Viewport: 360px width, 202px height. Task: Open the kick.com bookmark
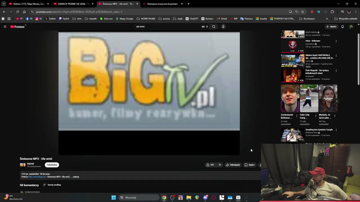click(106, 19)
